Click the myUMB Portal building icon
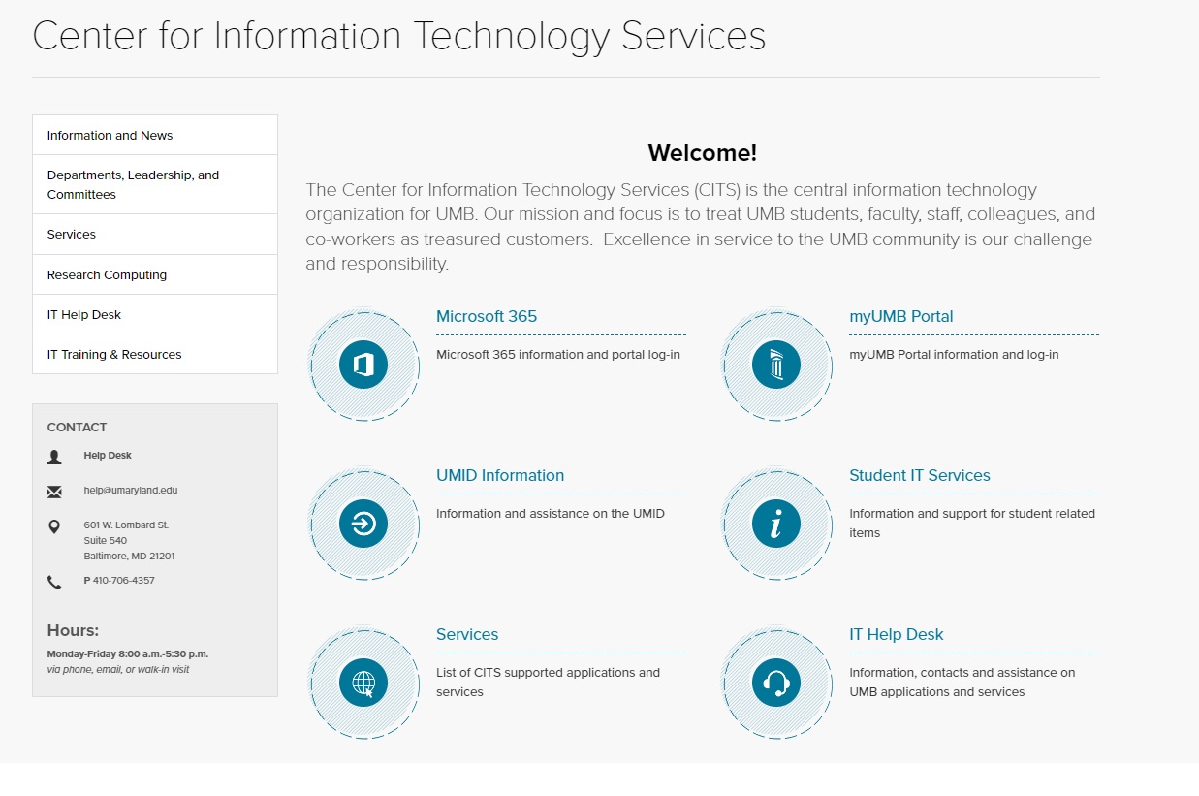1199x796 pixels. (x=776, y=365)
